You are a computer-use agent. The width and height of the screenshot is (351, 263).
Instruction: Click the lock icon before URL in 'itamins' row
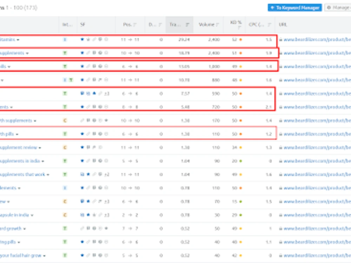click(280, 39)
